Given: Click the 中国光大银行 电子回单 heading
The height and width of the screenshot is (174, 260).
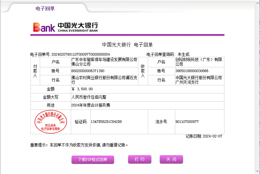Looking at the screenshot, I should coord(127,45).
